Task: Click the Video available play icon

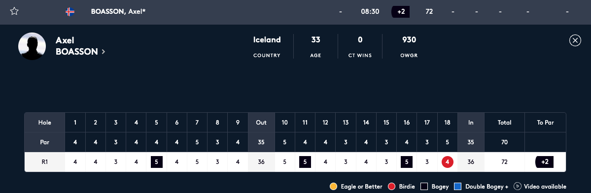Action: point(517,186)
